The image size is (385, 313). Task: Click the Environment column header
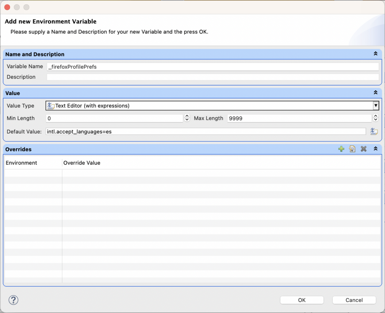tap(33, 163)
